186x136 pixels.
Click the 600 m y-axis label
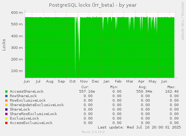point(17,13)
